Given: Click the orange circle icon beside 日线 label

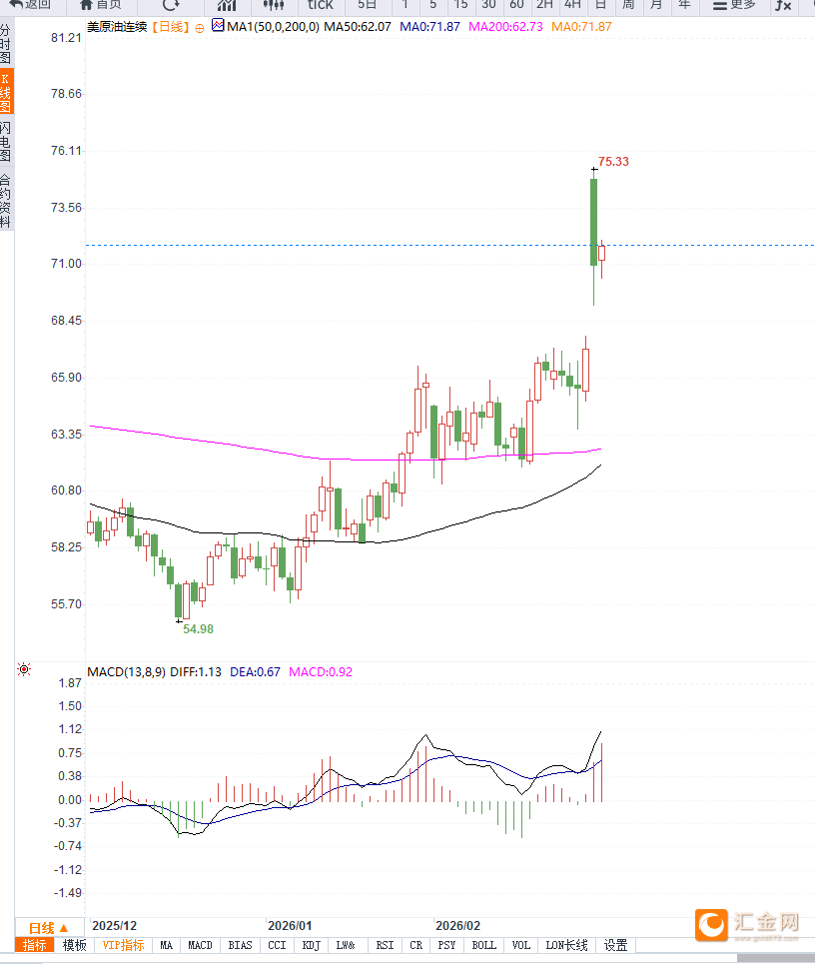Looking at the screenshot, I should coord(200,28).
